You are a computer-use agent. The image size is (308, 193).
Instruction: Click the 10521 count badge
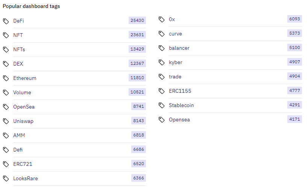(x=137, y=92)
